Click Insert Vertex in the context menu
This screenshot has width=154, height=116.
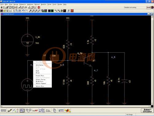(40, 79)
